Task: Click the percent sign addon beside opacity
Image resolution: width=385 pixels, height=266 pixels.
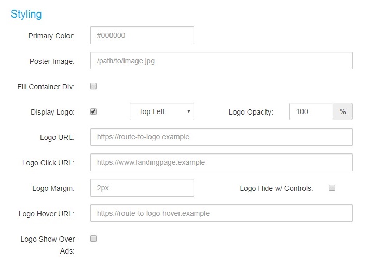Action: [343, 111]
